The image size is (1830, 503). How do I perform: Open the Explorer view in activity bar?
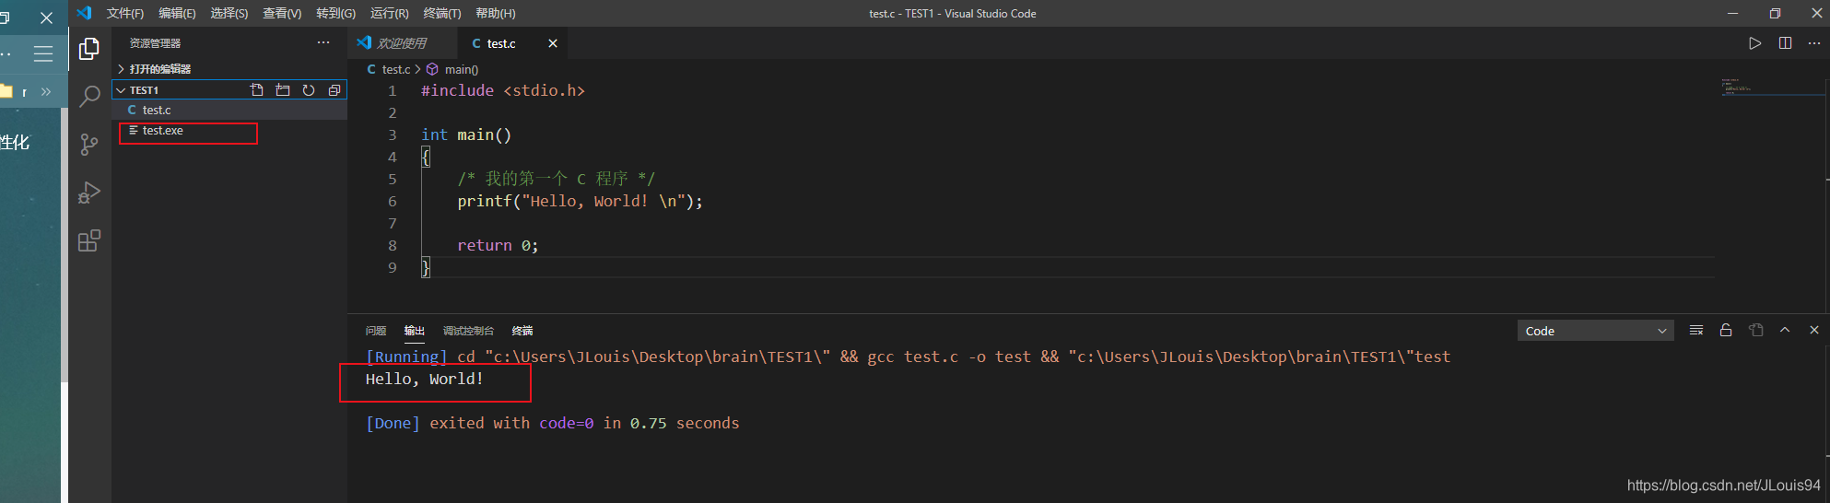[x=89, y=48]
